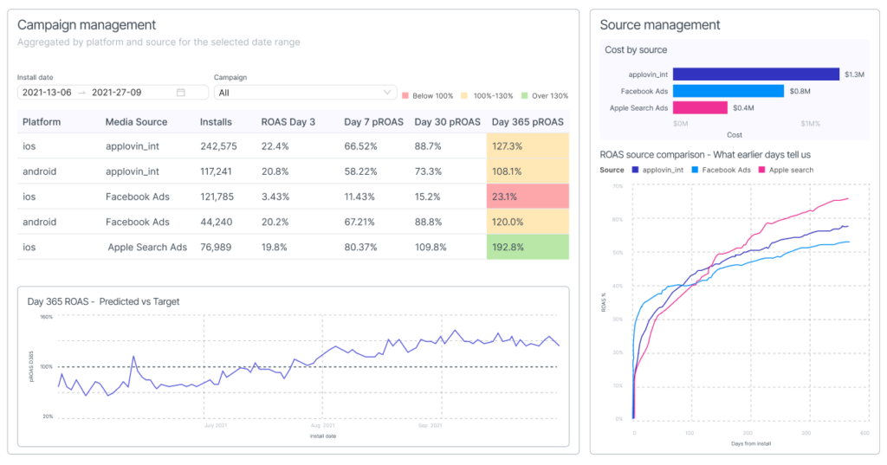Toggle Apple search legend in ROAS comparison
The width and height of the screenshot is (887, 465).
point(786,170)
